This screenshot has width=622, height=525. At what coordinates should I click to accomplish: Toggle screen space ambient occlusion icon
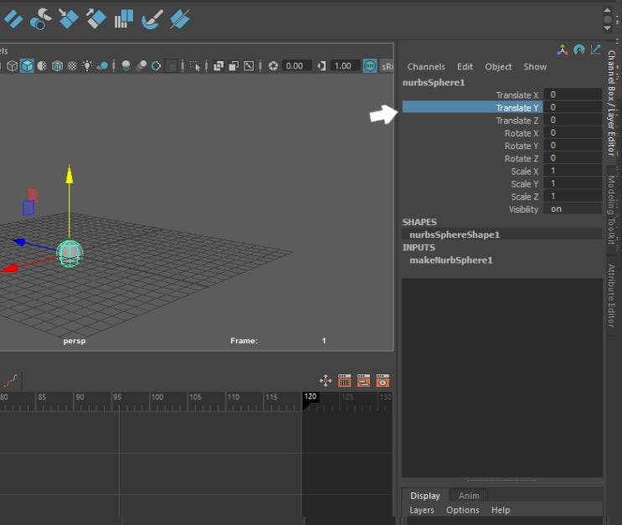click(x=126, y=66)
